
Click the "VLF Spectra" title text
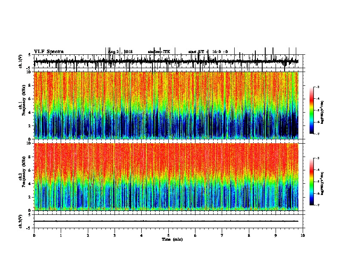49,52
